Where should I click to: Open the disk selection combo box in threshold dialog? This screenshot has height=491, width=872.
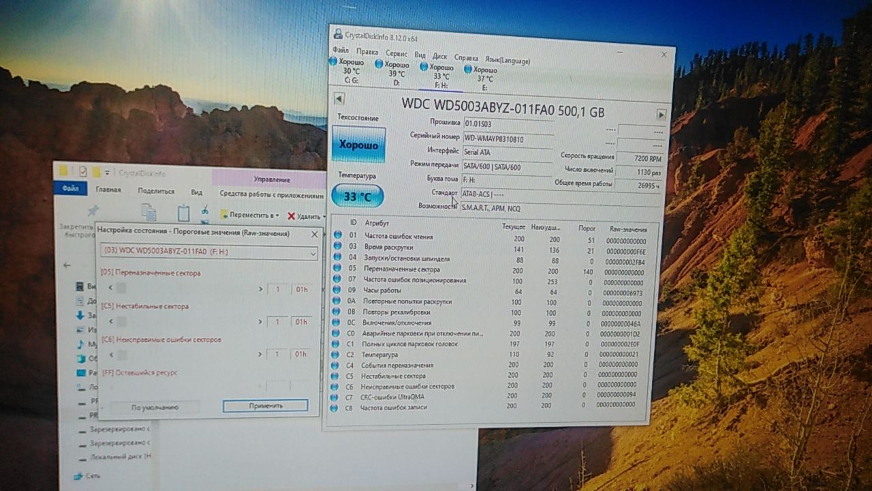(x=209, y=252)
